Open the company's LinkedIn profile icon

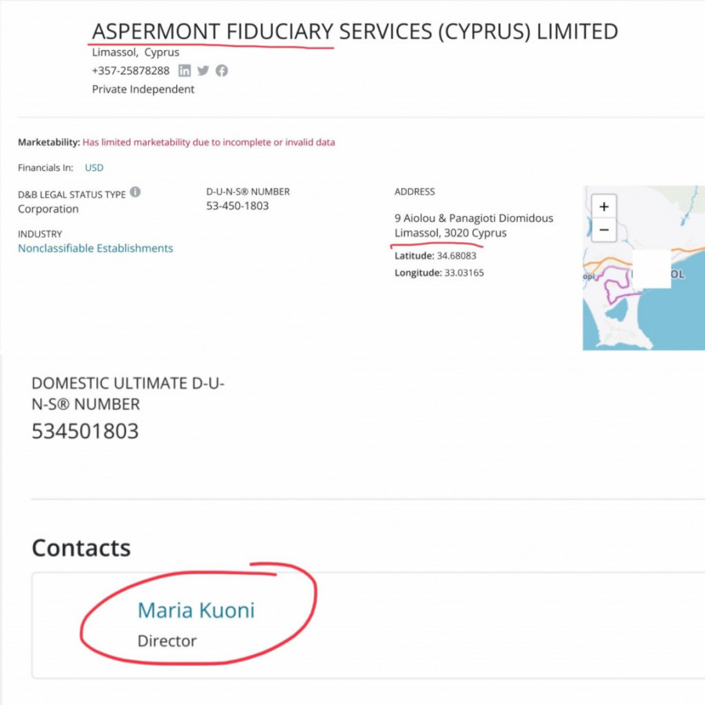coord(185,70)
